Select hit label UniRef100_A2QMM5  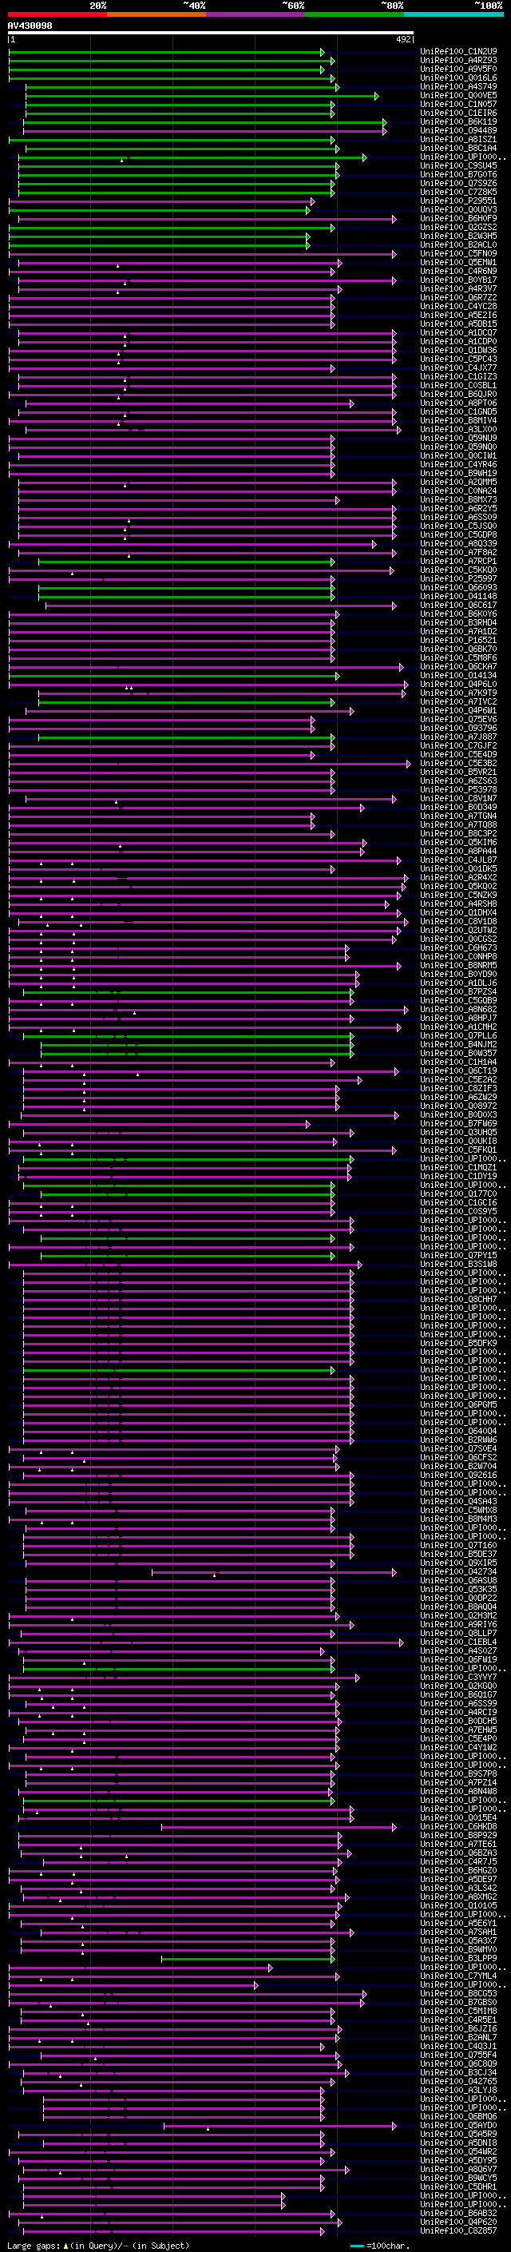458,482
